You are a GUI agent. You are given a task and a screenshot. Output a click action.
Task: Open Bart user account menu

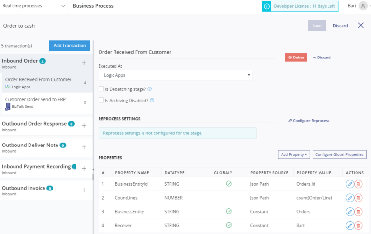click(x=357, y=6)
